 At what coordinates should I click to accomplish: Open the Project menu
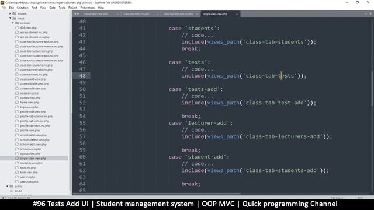click(72, 8)
